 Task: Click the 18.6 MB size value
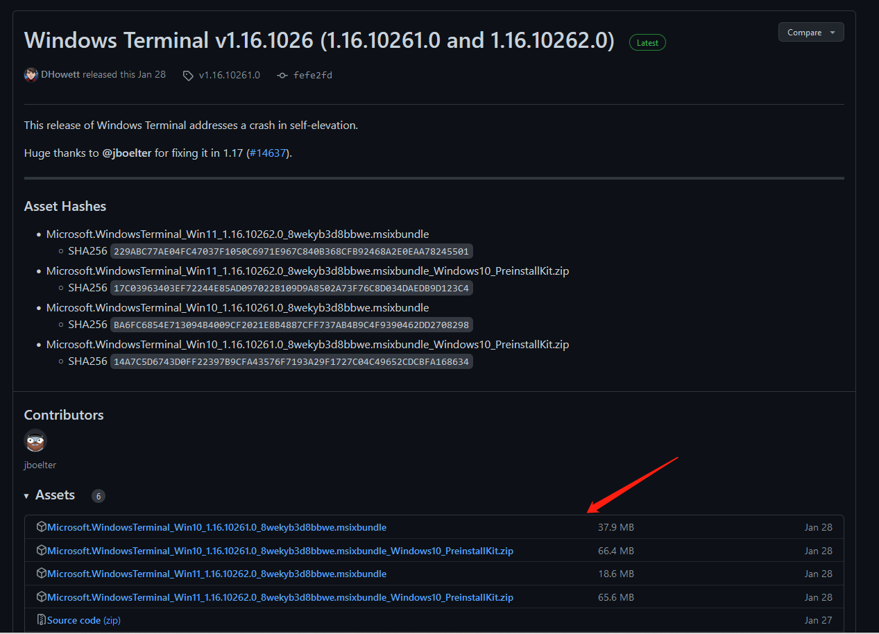[616, 574]
